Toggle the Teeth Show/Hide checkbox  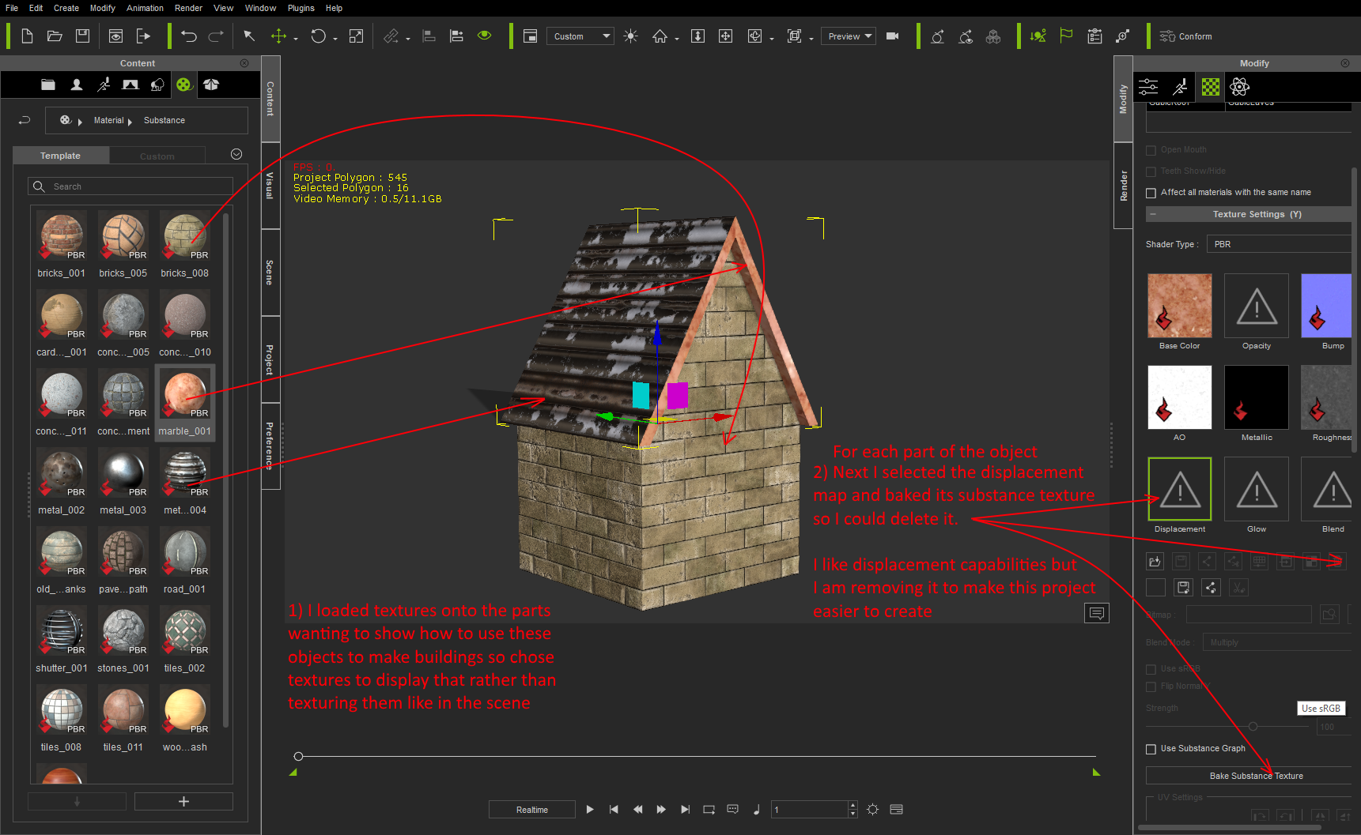[1151, 171]
